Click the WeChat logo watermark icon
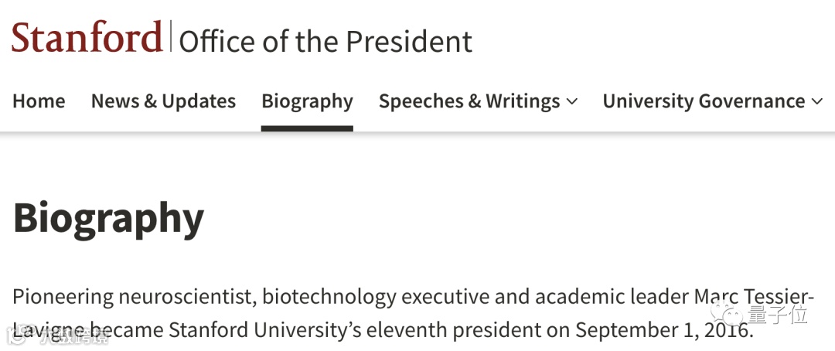This screenshot has height=351, width=835. click(728, 314)
